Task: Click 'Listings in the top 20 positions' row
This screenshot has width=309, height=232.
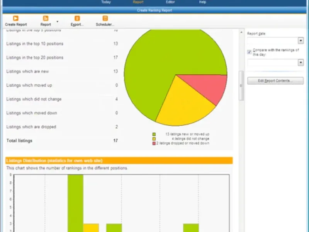Action: point(62,58)
